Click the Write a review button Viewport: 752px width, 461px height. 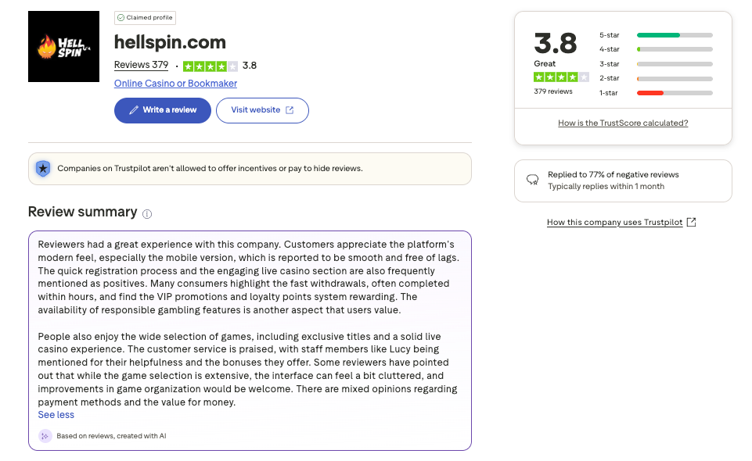tap(163, 110)
